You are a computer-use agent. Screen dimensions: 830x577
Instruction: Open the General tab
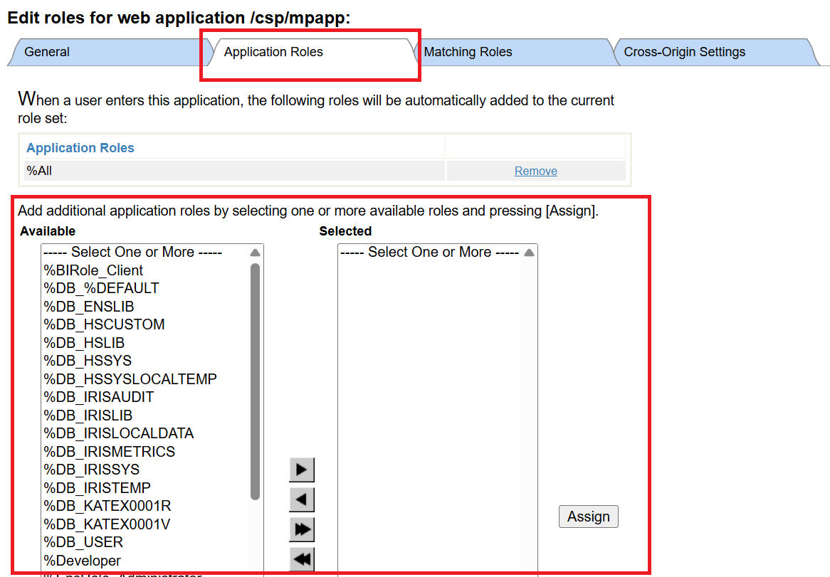[47, 52]
